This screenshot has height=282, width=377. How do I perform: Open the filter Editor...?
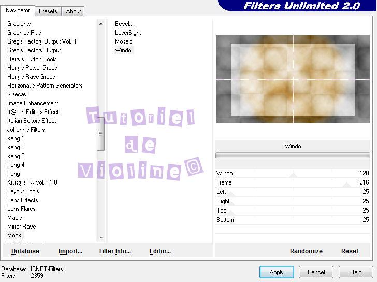coord(160,251)
